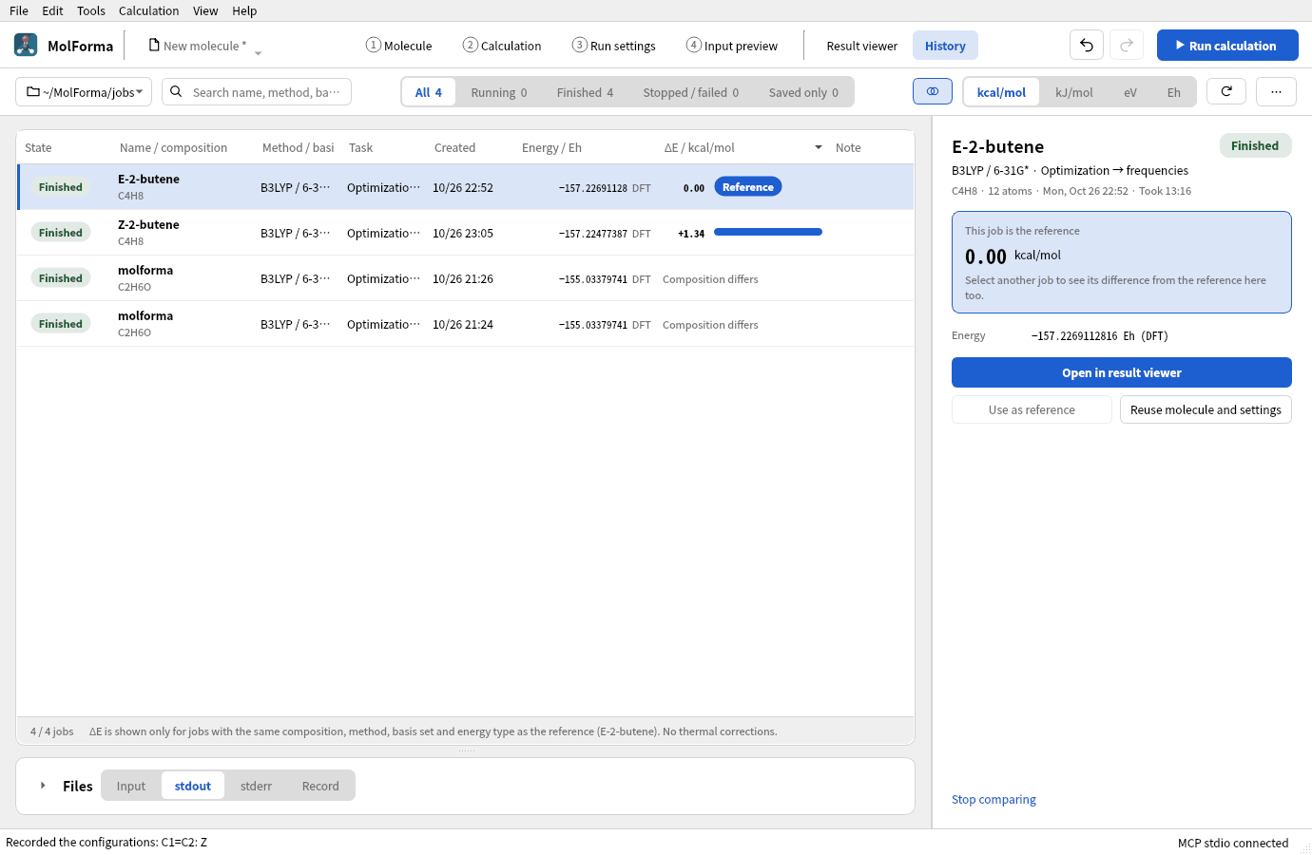
Task: Select the Z-2-butene job name
Action: tap(148, 224)
